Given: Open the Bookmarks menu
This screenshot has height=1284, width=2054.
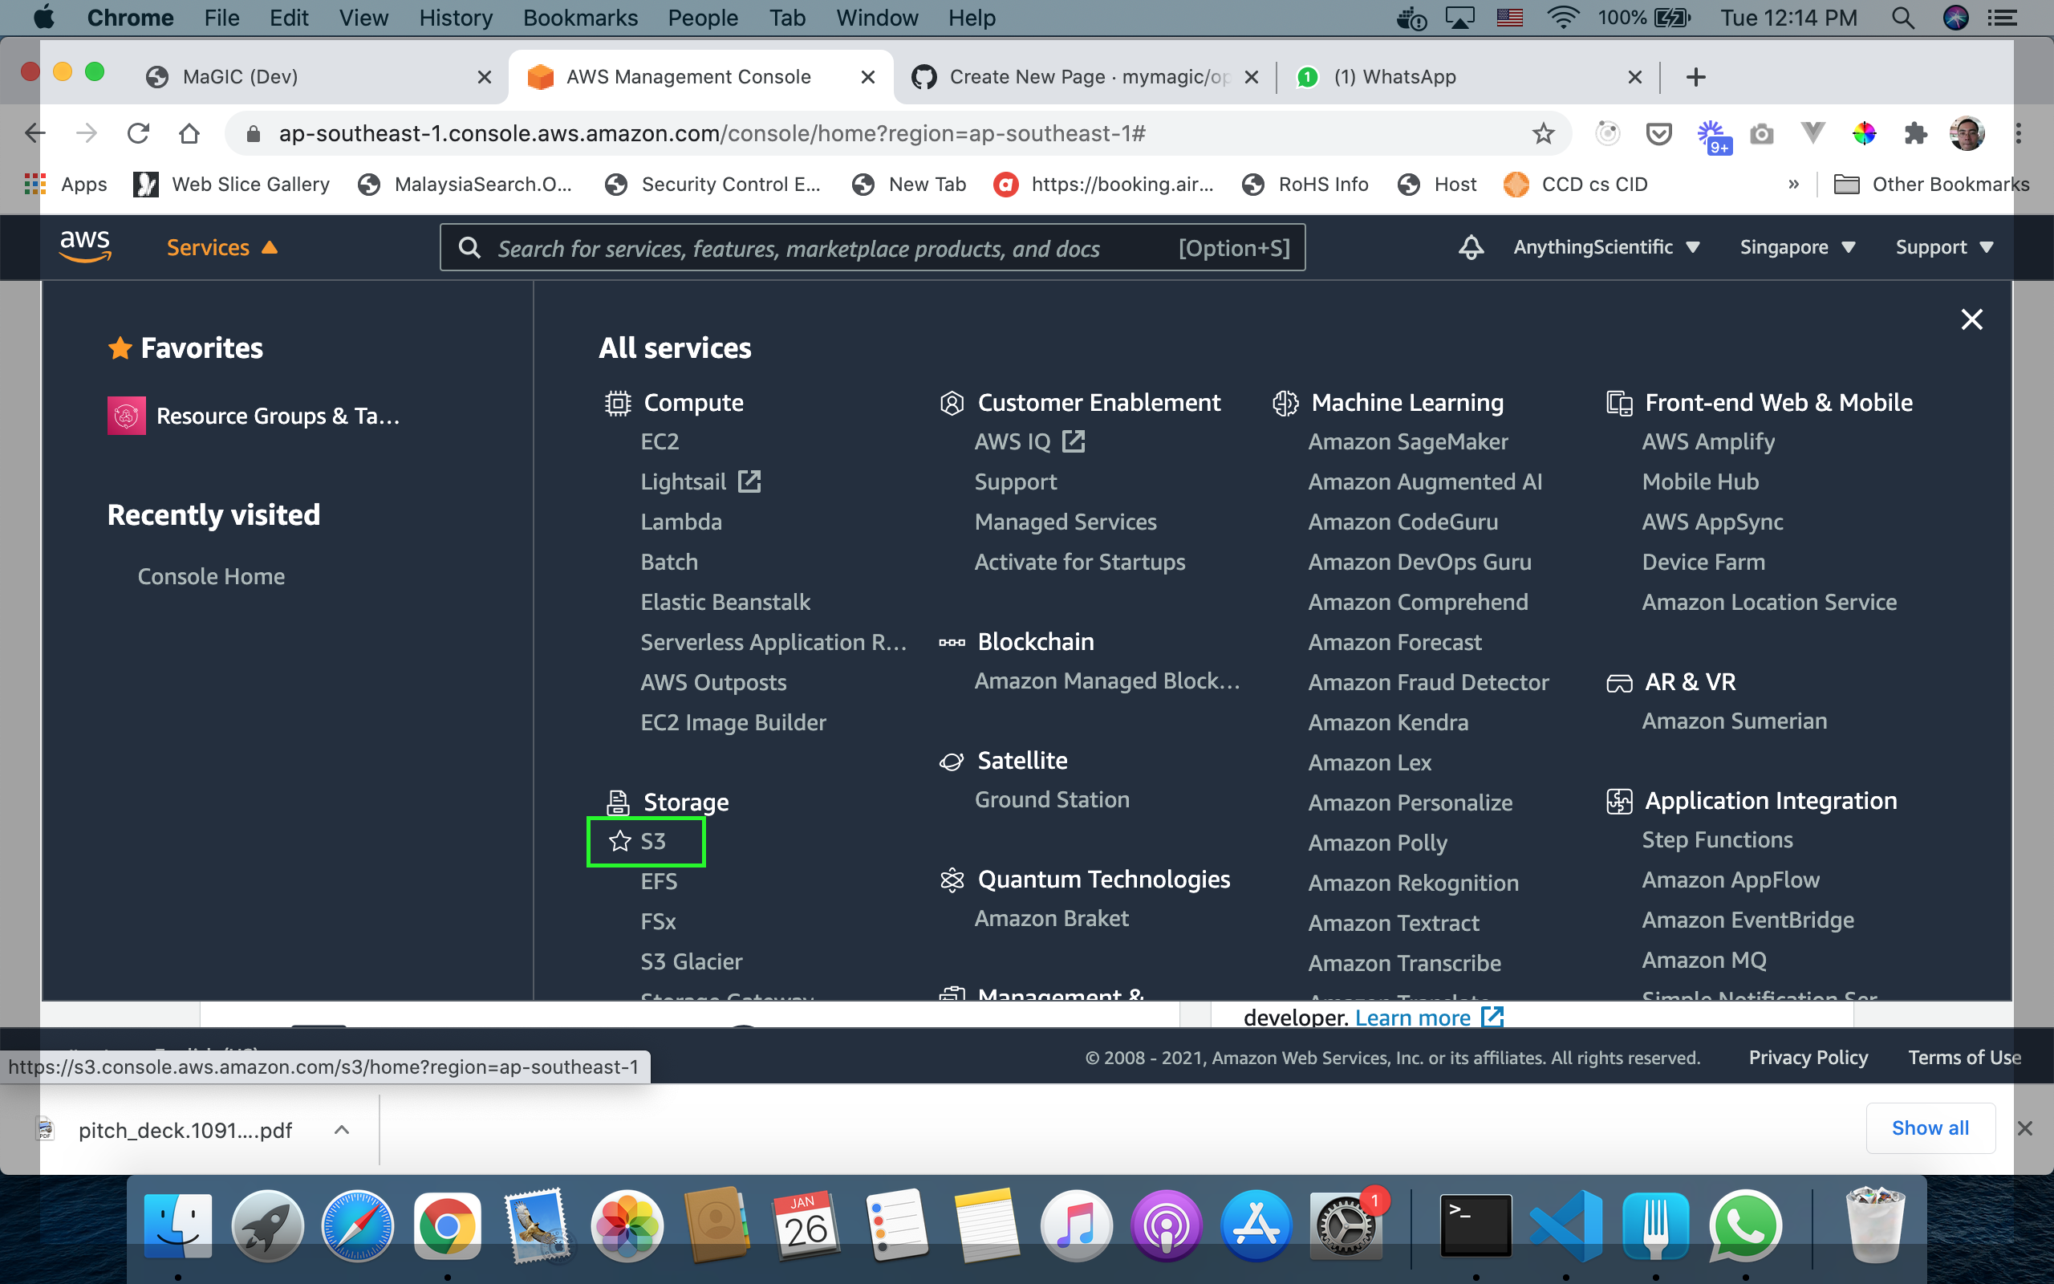Looking at the screenshot, I should (581, 18).
